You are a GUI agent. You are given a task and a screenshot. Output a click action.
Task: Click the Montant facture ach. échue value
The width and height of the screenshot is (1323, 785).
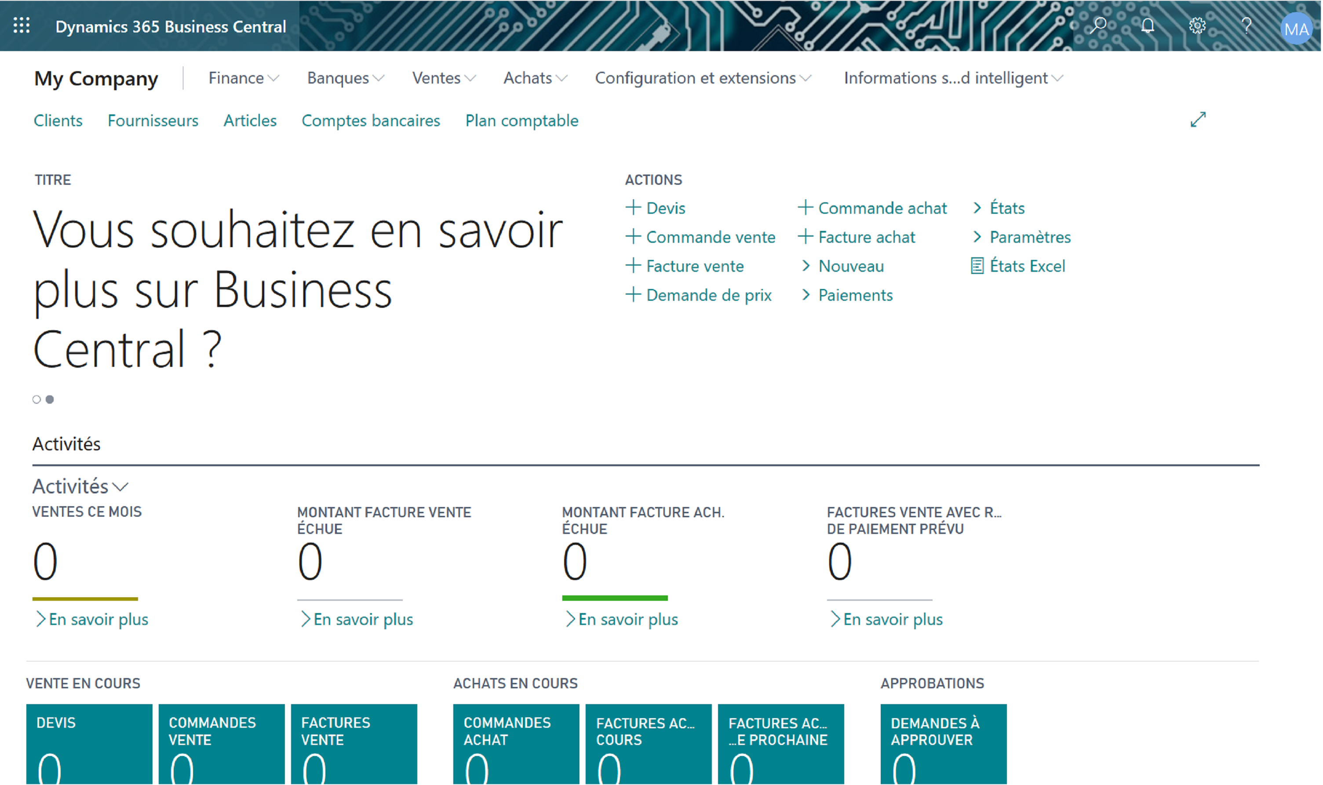(575, 562)
